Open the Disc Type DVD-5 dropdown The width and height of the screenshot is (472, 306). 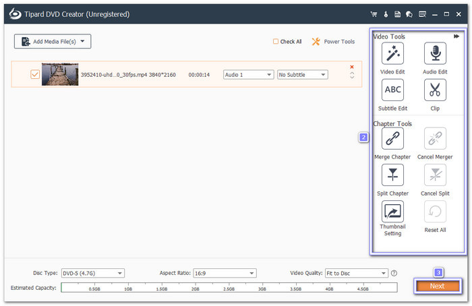tap(92, 273)
